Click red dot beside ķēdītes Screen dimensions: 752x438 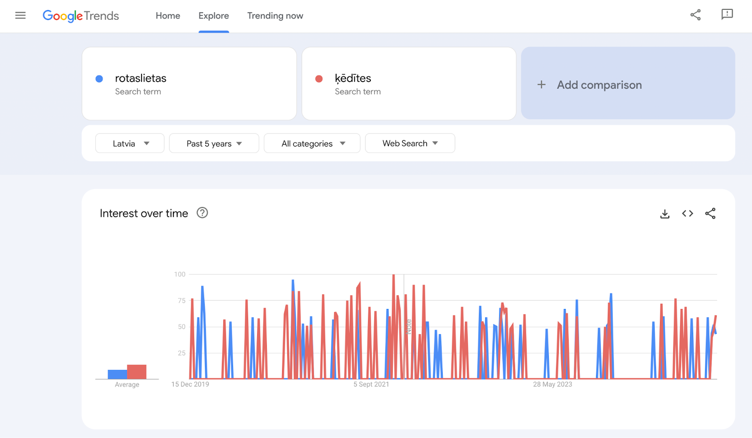319,79
